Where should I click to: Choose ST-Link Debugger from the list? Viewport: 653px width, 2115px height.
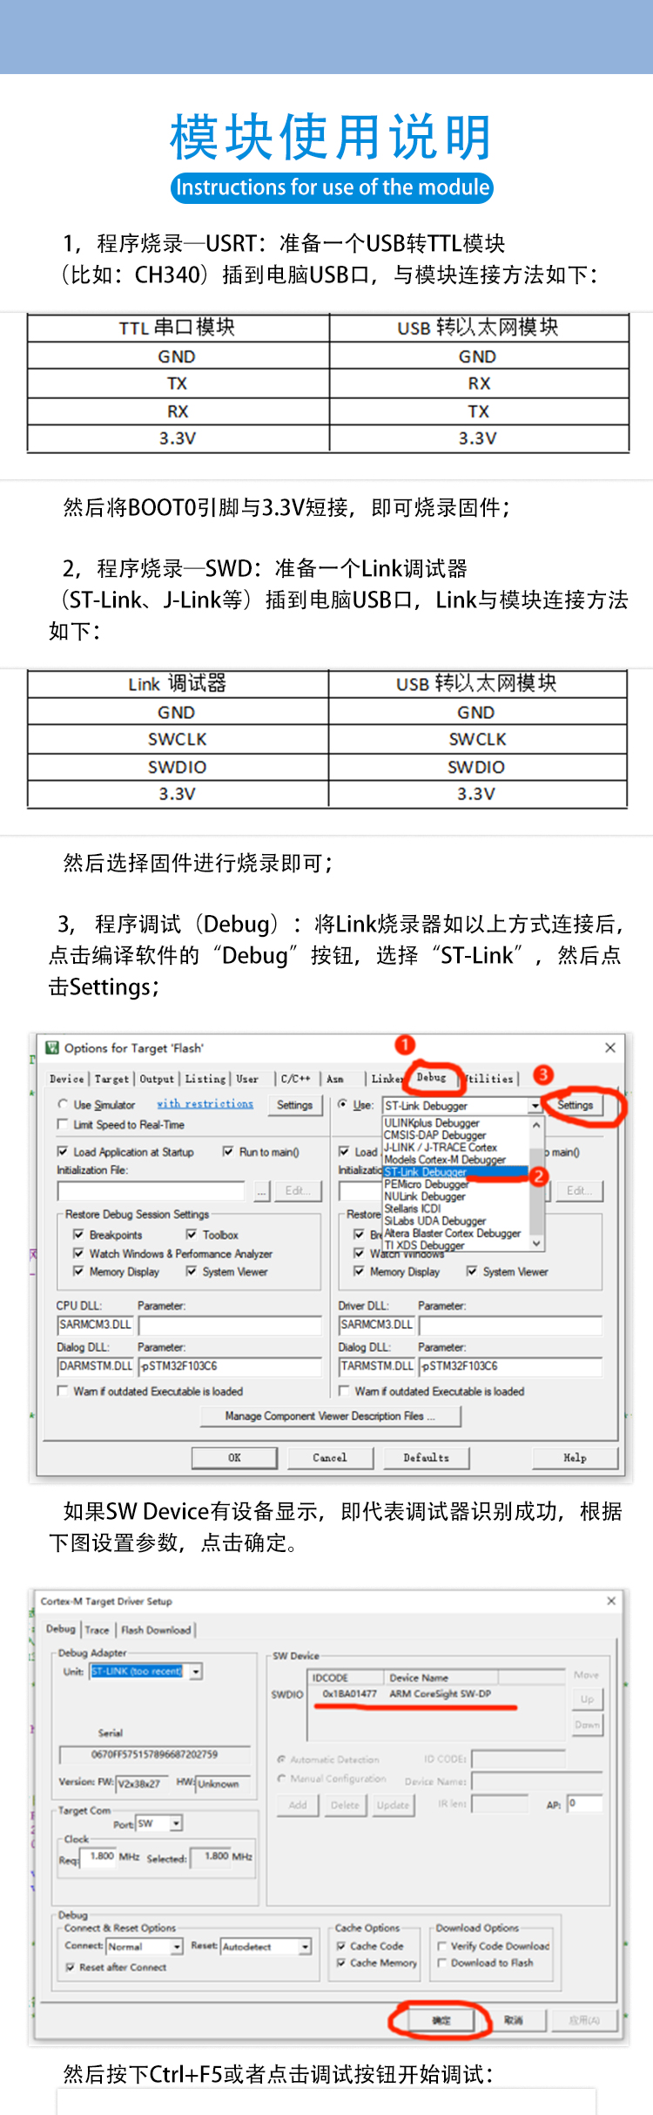(x=426, y=1172)
